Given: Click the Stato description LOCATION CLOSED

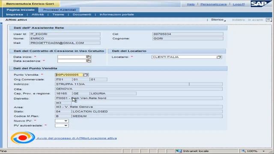Looking at the screenshot, I should pyautogui.click(x=147, y=112).
